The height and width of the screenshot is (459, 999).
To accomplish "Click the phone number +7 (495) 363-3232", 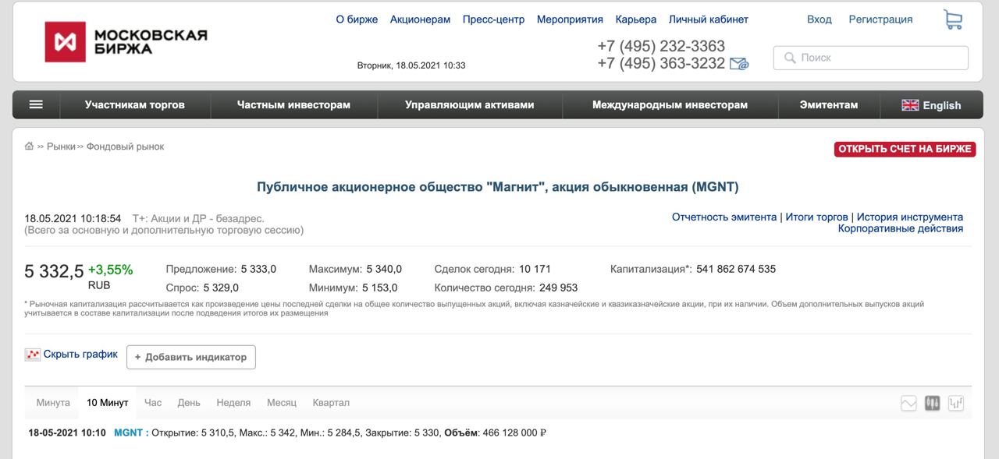I will 661,64.
